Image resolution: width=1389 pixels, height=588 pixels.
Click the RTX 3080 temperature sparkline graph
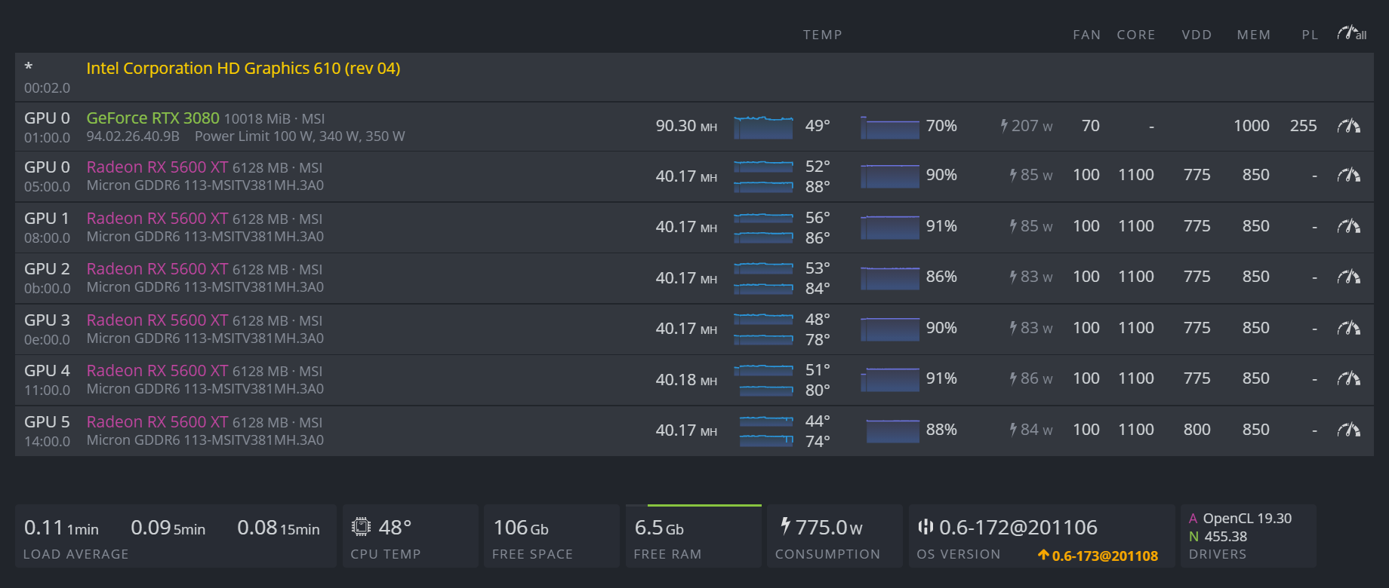click(763, 127)
